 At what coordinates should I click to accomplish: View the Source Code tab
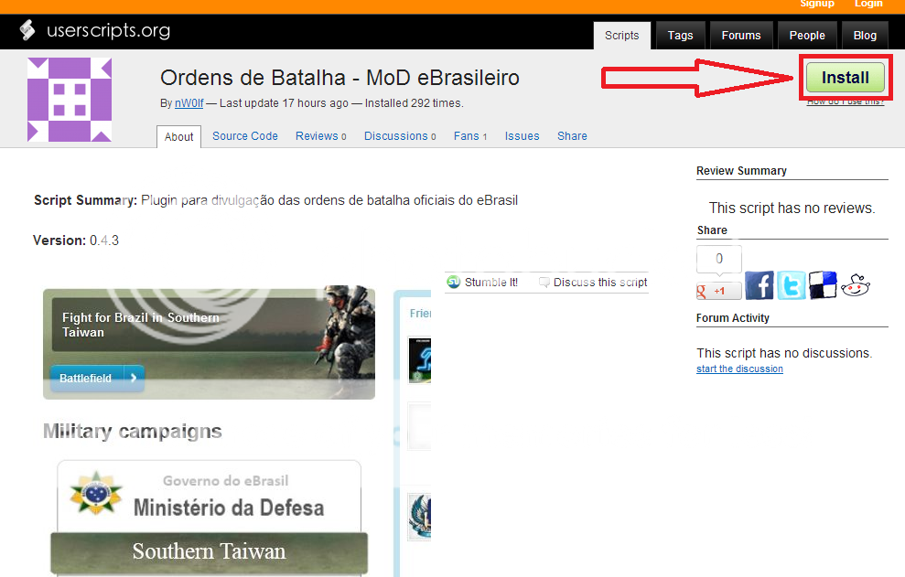(244, 136)
